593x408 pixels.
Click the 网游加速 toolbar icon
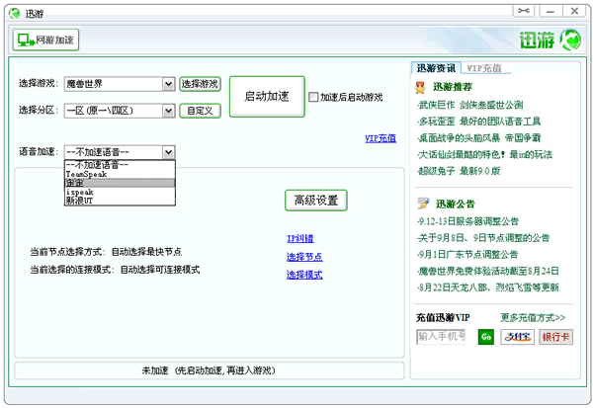point(45,41)
